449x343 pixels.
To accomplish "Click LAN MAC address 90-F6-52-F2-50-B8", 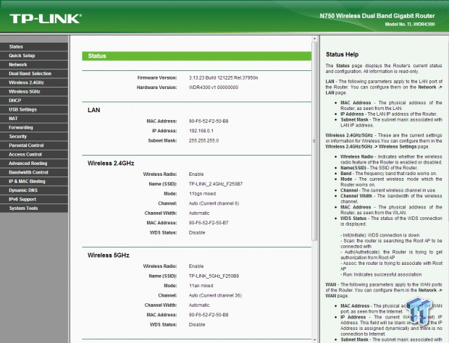I will tap(209, 122).
